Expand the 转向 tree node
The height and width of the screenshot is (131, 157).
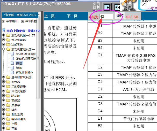[x=4, y=110]
